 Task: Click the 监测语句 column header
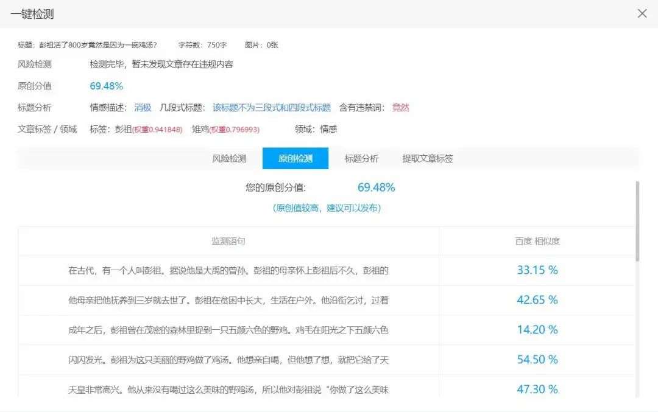[228, 241]
